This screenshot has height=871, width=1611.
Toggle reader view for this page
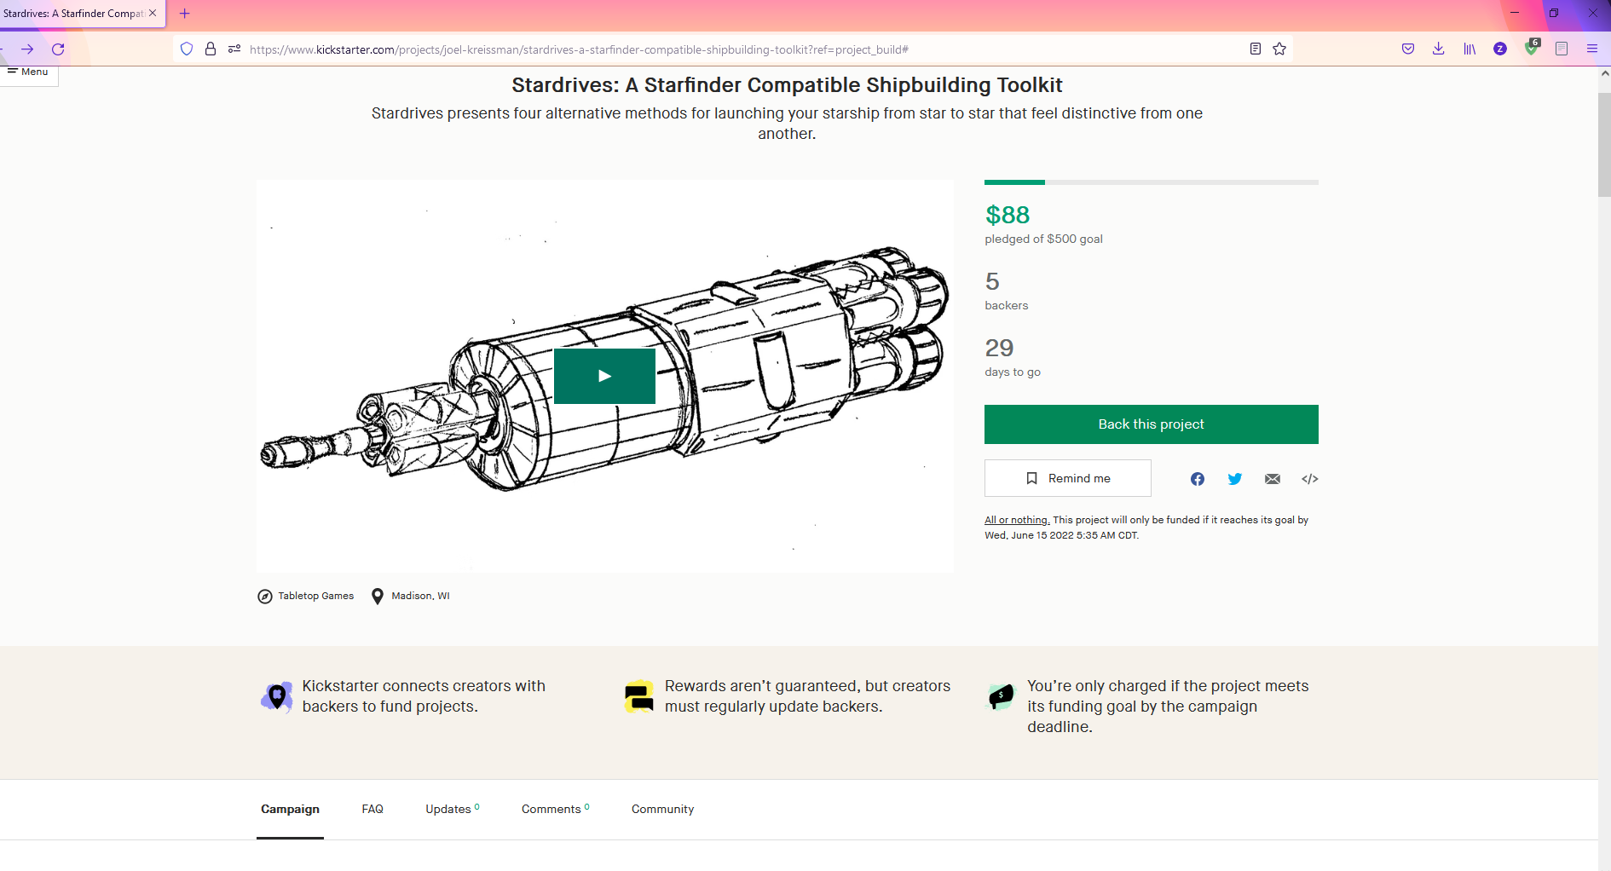pyautogui.click(x=1256, y=49)
